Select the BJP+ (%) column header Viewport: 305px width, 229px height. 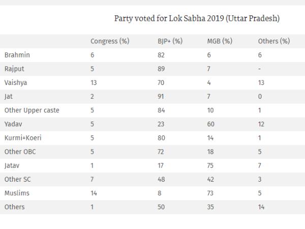(x=170, y=41)
